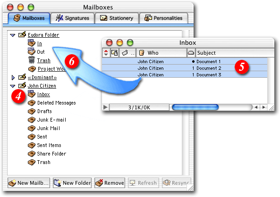The width and height of the screenshot is (280, 197).
Task: Select the Document 2 message row
Action: click(x=185, y=68)
